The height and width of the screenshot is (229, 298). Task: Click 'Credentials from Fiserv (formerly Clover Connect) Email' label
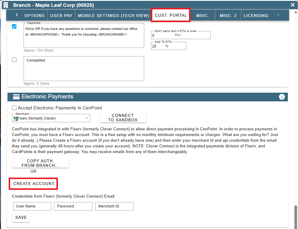[x=63, y=196]
